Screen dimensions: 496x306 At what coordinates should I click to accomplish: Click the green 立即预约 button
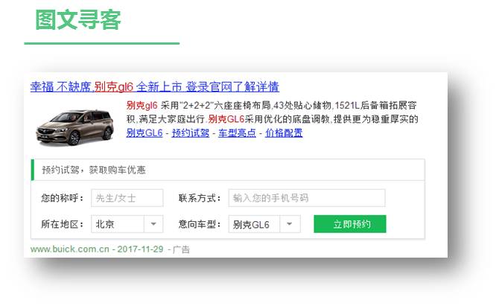pos(350,224)
